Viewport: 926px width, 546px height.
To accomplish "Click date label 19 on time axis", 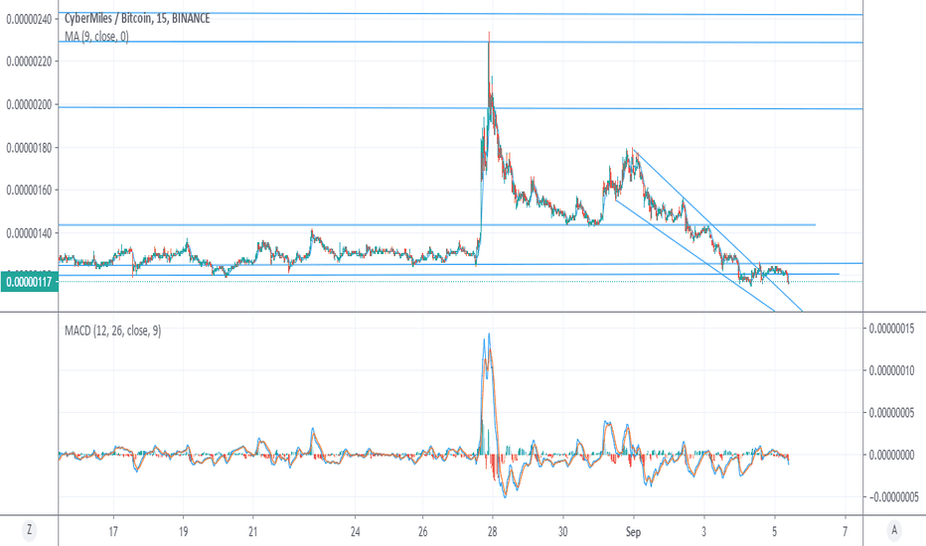I will [x=183, y=532].
